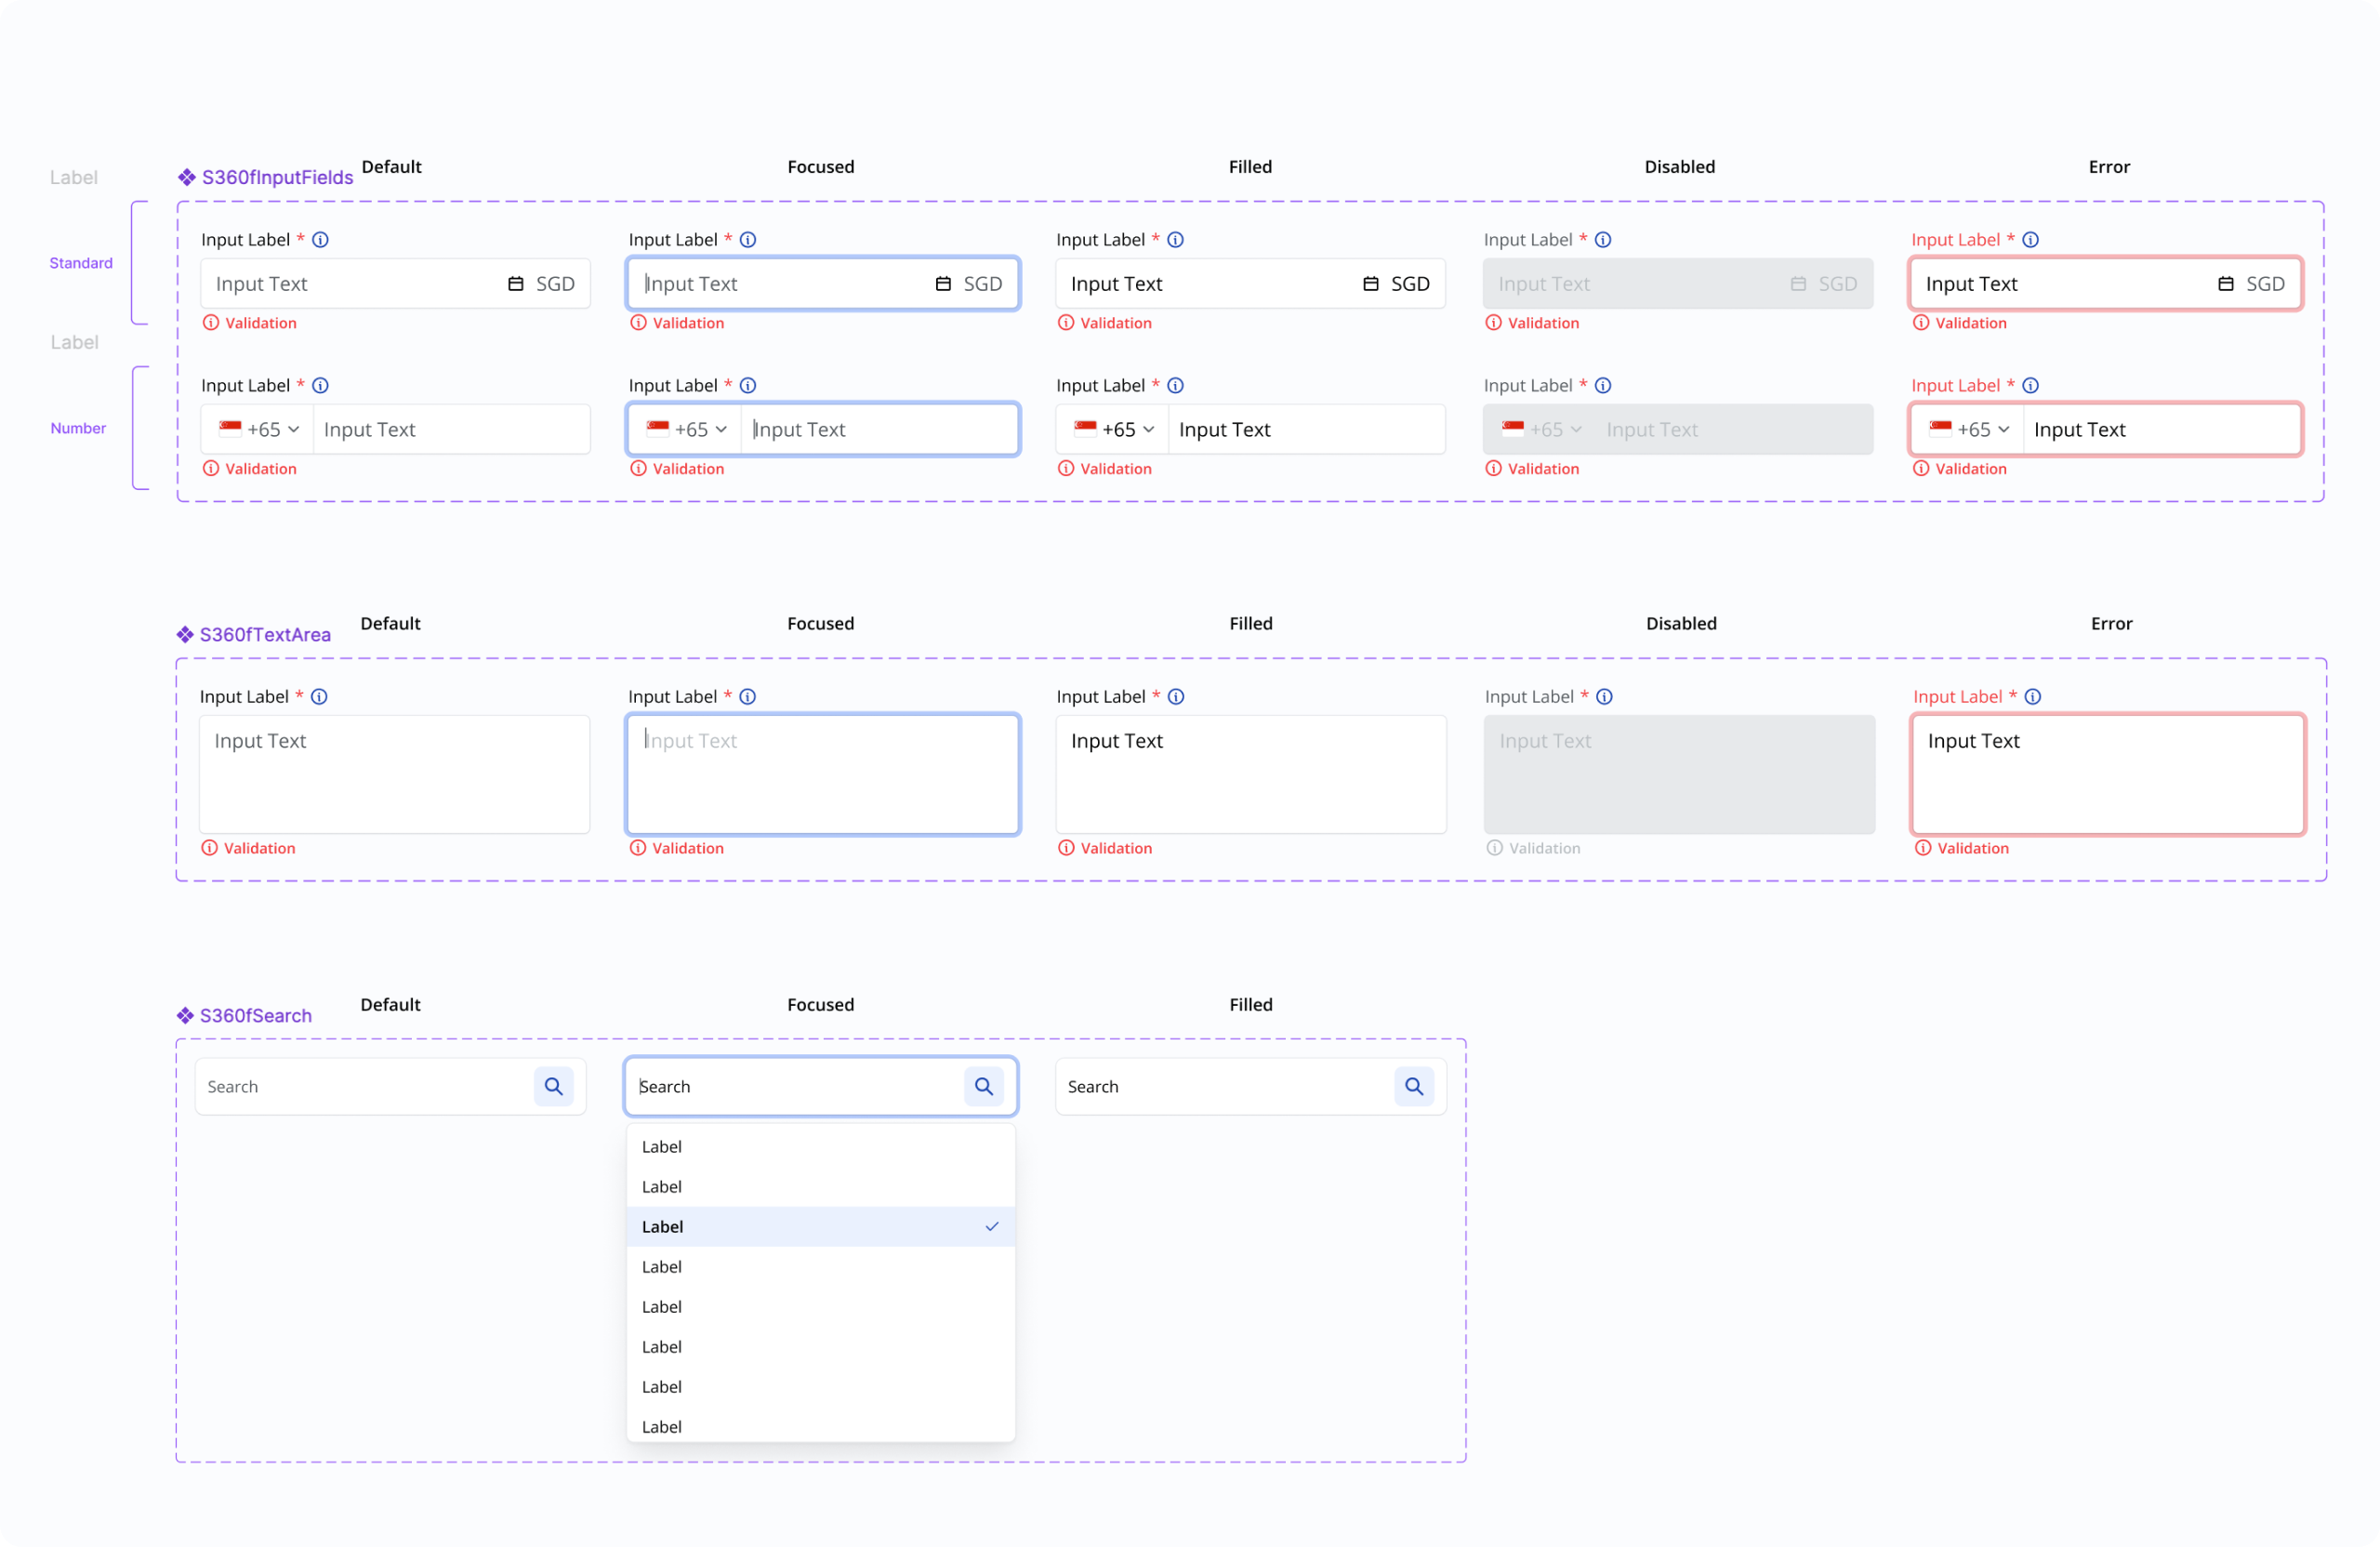
Task: Click SGD currency text in Filled field
Action: (x=1411, y=284)
